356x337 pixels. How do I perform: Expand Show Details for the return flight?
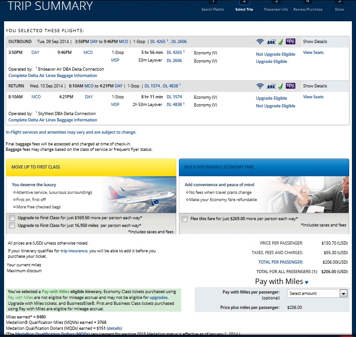[x=315, y=86]
